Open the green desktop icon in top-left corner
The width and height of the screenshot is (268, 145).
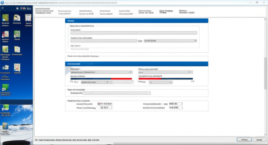5,18
